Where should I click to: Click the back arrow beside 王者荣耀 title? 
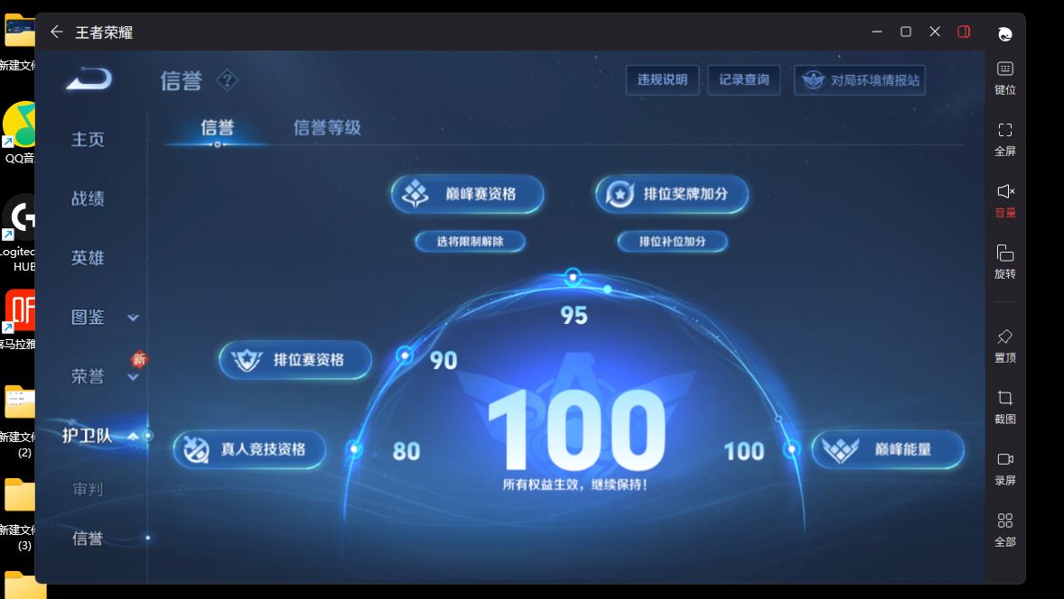(56, 32)
